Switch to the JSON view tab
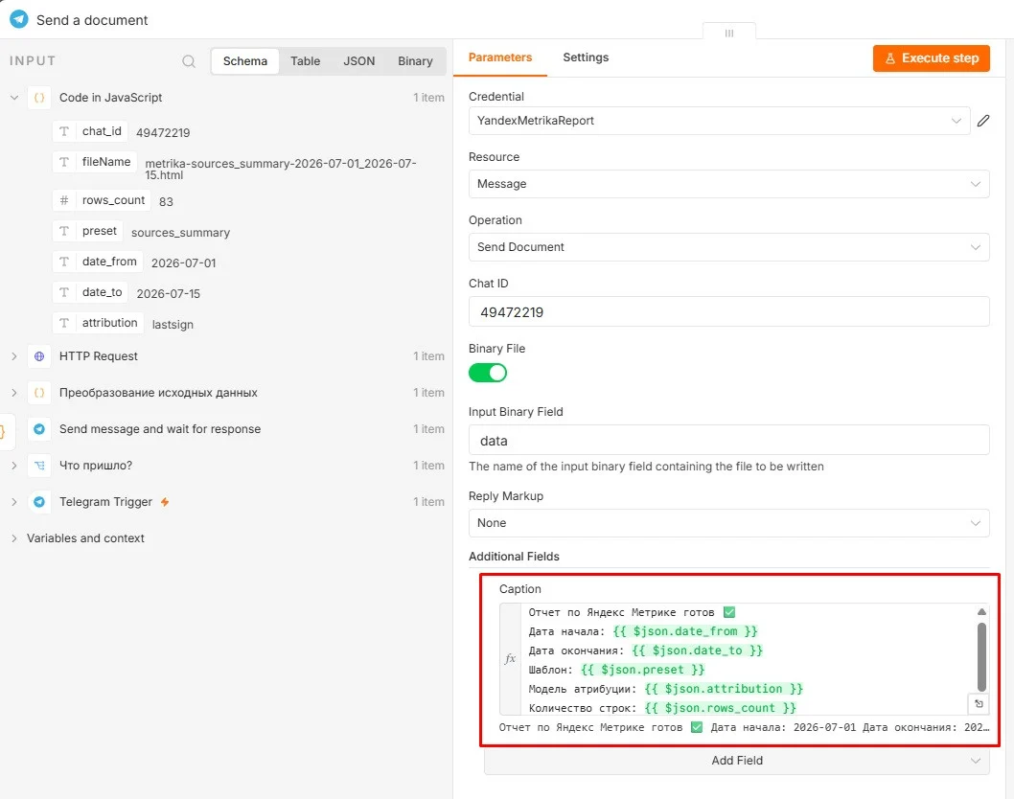Screen dimensions: 1014x799 pos(358,61)
